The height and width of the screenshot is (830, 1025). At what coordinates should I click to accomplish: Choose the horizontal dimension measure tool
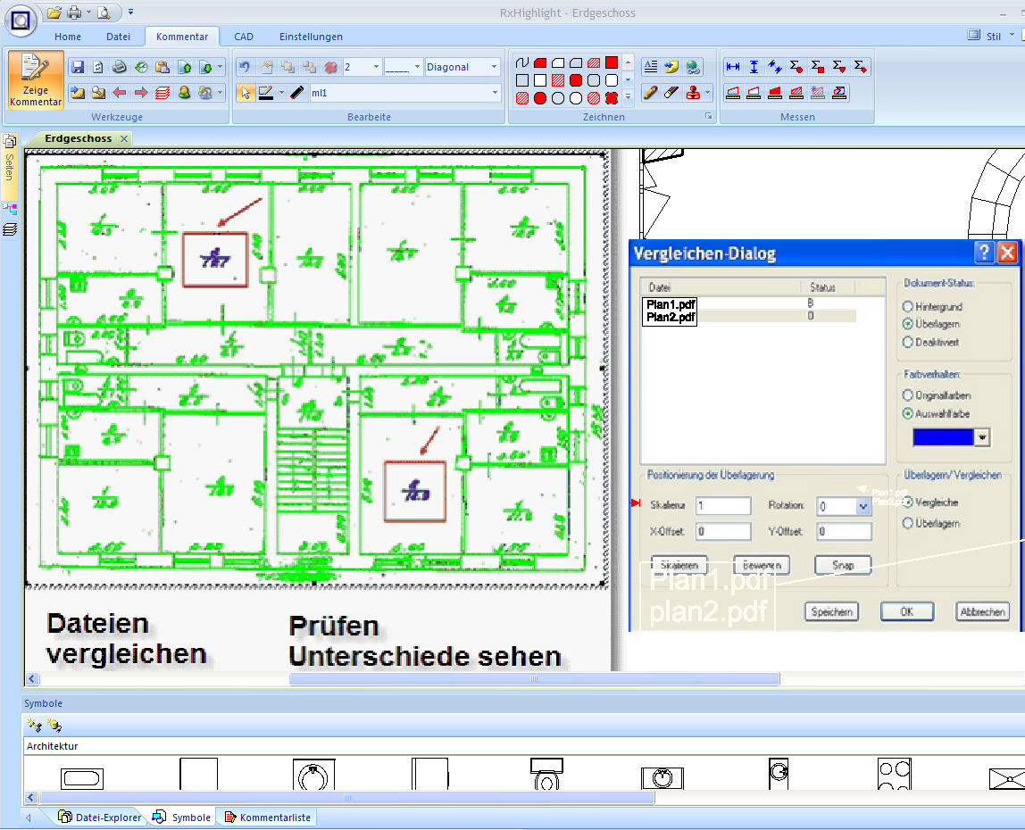tap(733, 67)
